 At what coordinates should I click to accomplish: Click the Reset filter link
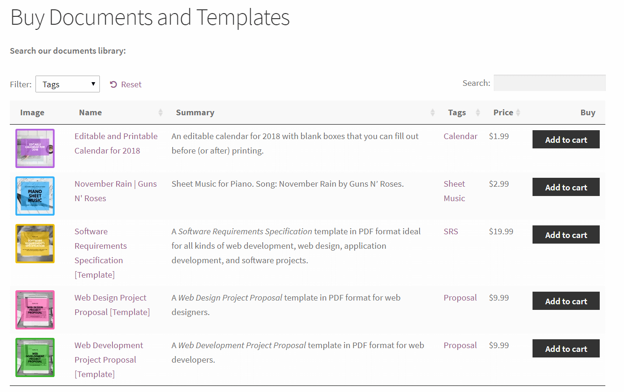coord(126,84)
